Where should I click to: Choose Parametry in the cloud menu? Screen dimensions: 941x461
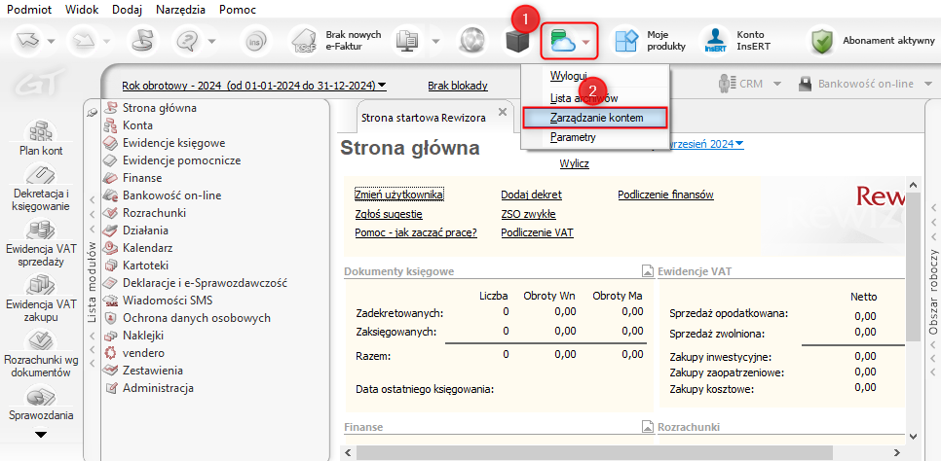click(x=573, y=137)
